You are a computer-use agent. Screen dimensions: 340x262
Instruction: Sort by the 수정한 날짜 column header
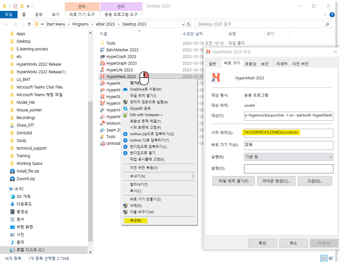pyautogui.click(x=193, y=34)
